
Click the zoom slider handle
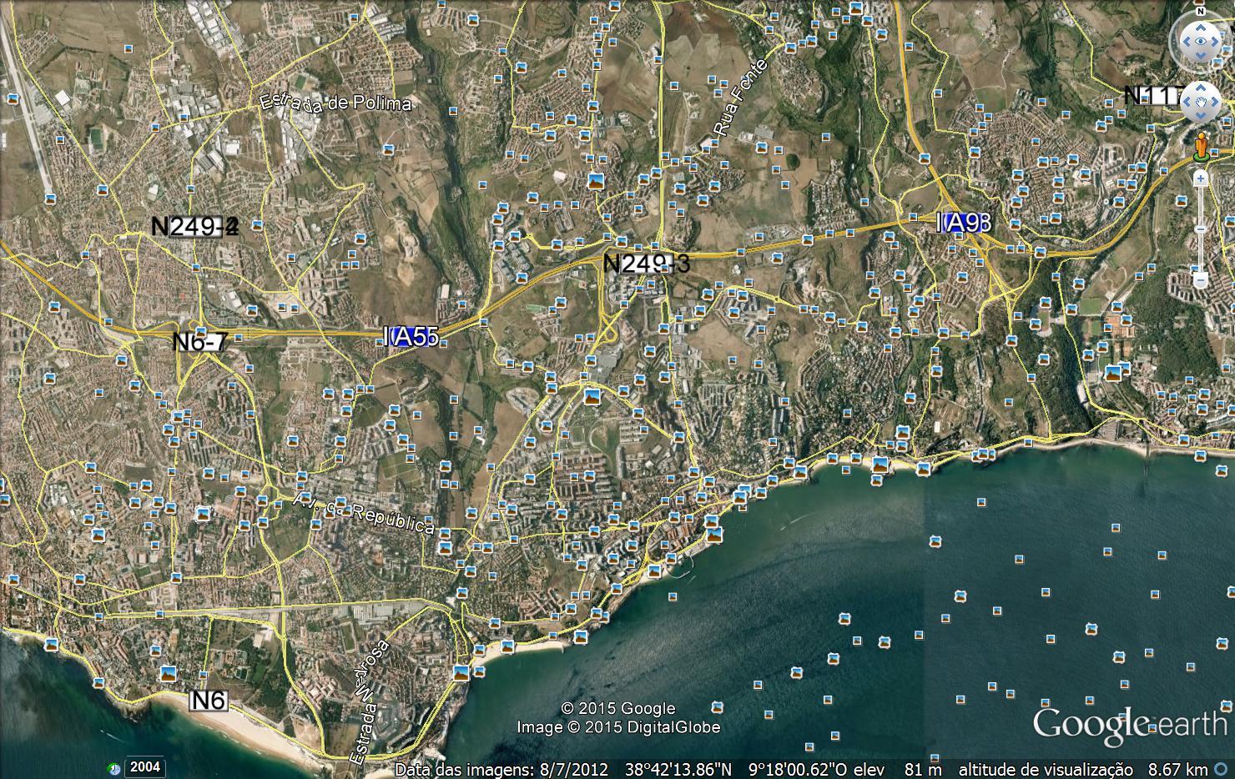[x=1200, y=229]
